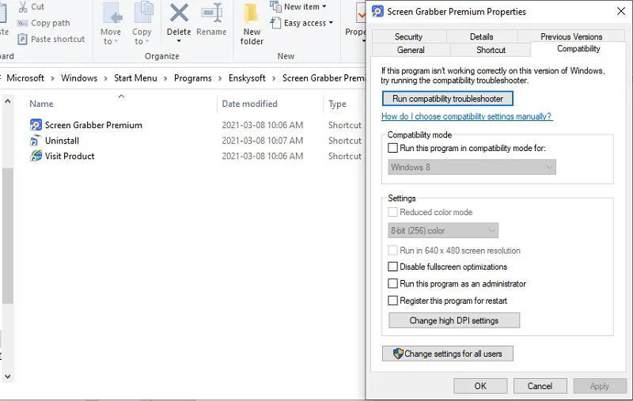
Task: Click Change high DPI settings button
Action: point(453,320)
